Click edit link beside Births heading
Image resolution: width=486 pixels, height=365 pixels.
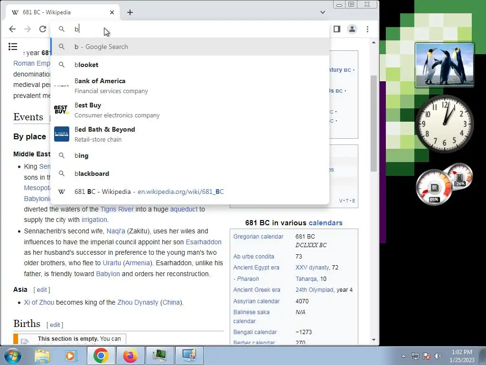point(55,325)
